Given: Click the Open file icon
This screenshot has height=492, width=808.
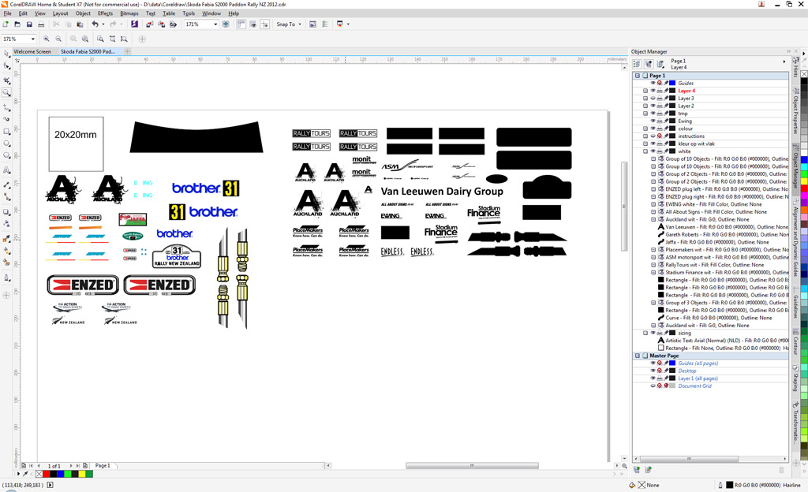Looking at the screenshot, I should pyautogui.click(x=17, y=24).
